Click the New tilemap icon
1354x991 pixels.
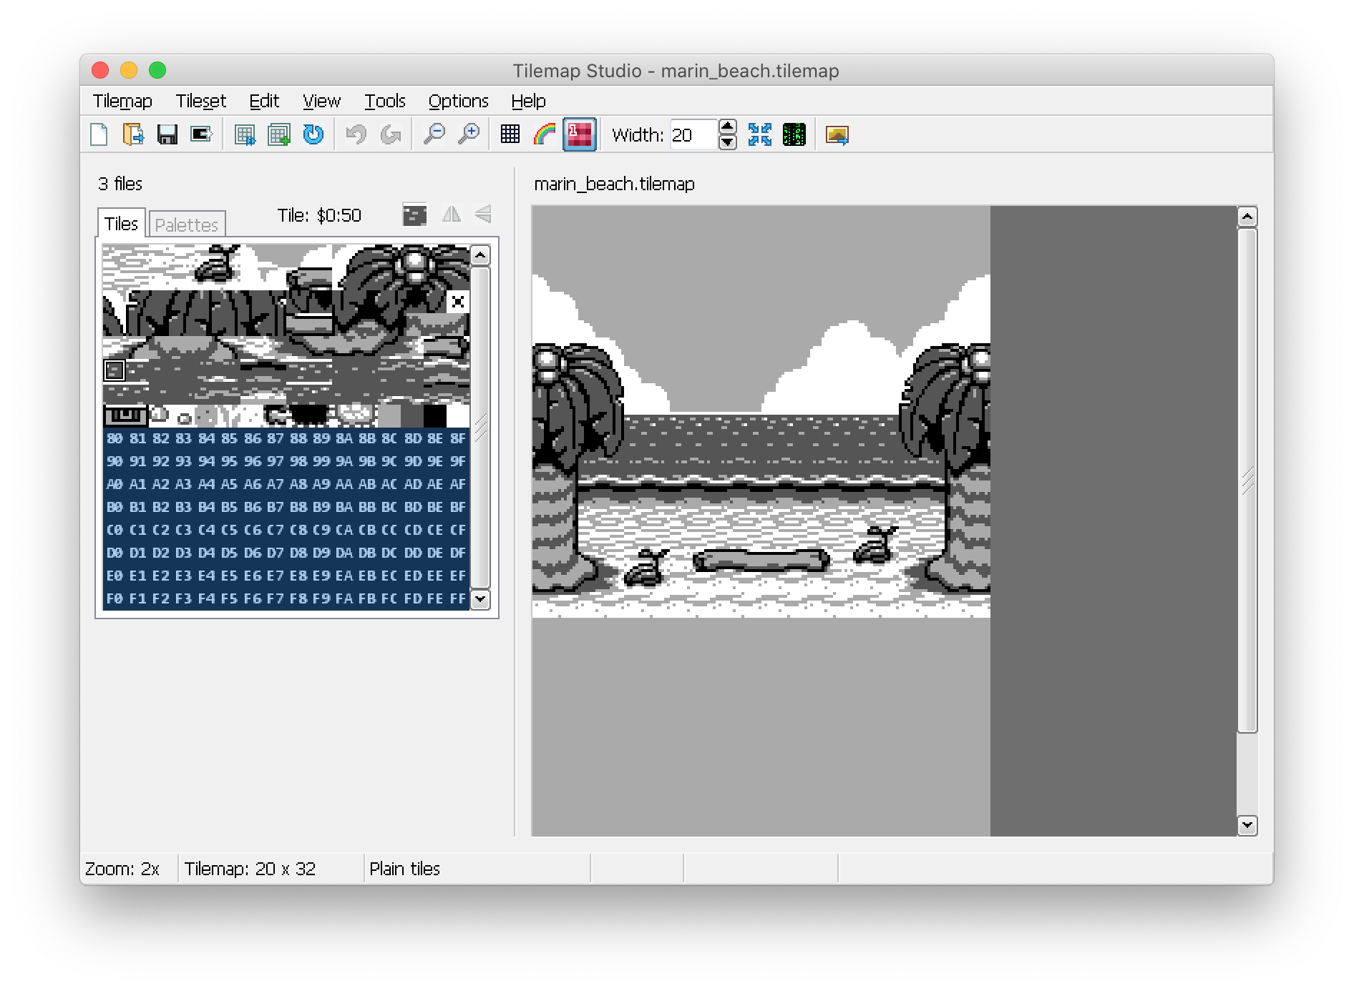point(99,134)
